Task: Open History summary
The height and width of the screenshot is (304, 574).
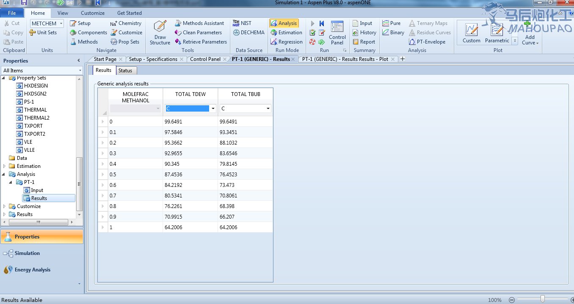Action: point(364,33)
